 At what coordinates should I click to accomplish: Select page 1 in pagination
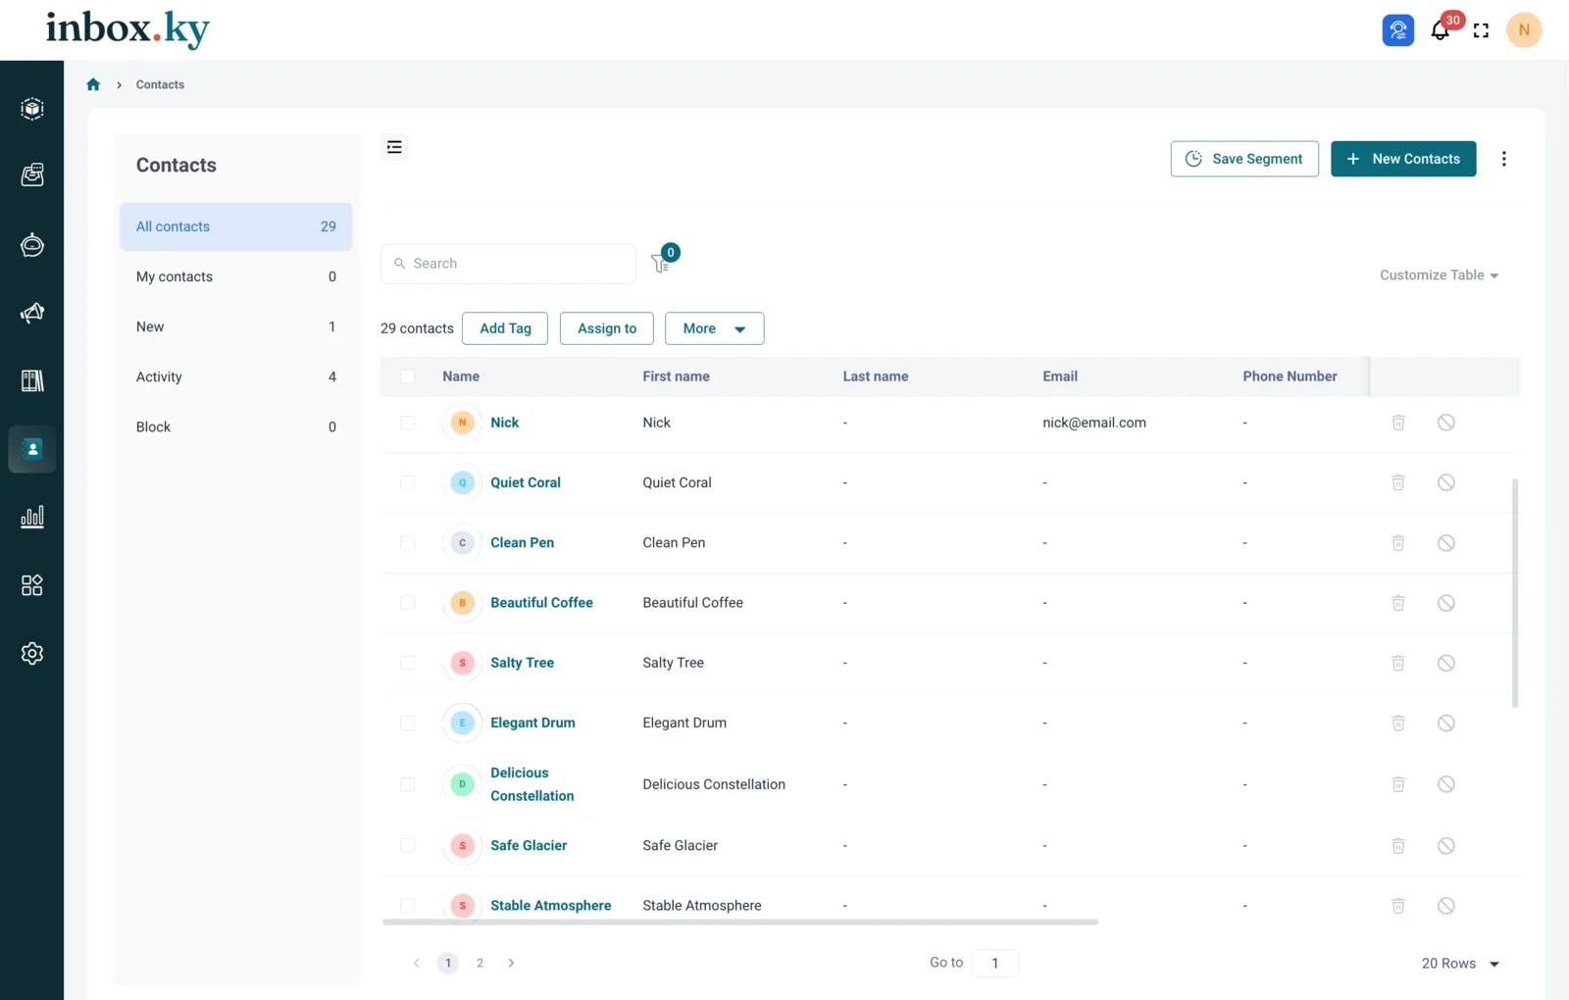(x=448, y=963)
